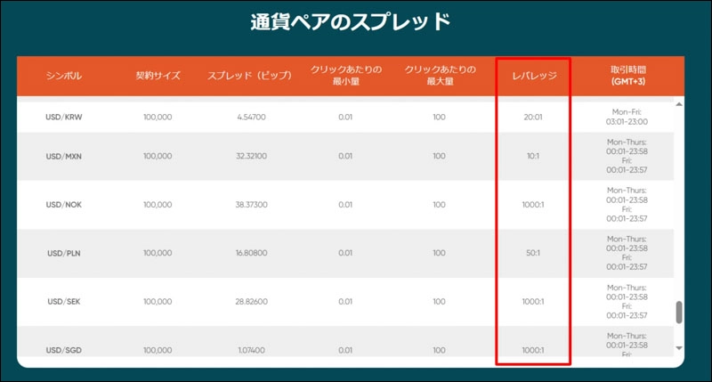This screenshot has height=382, width=712.
Task: Click the クリックあたりの最大量 header
Action: (439, 76)
